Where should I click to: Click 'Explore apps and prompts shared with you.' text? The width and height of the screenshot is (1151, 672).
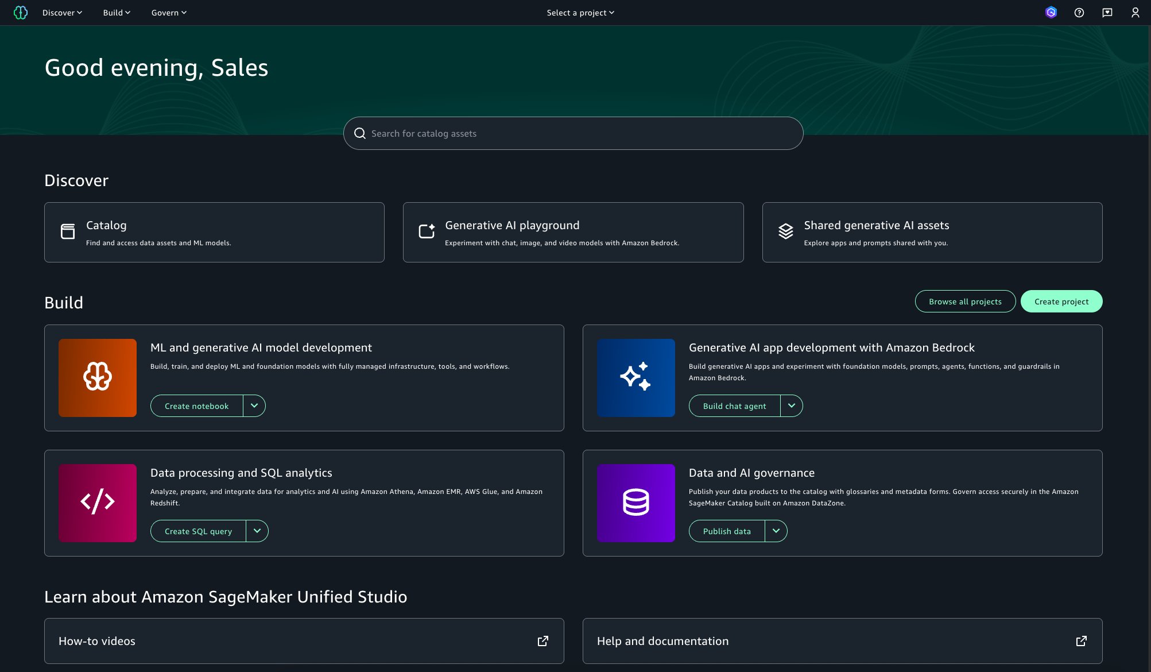coord(875,243)
